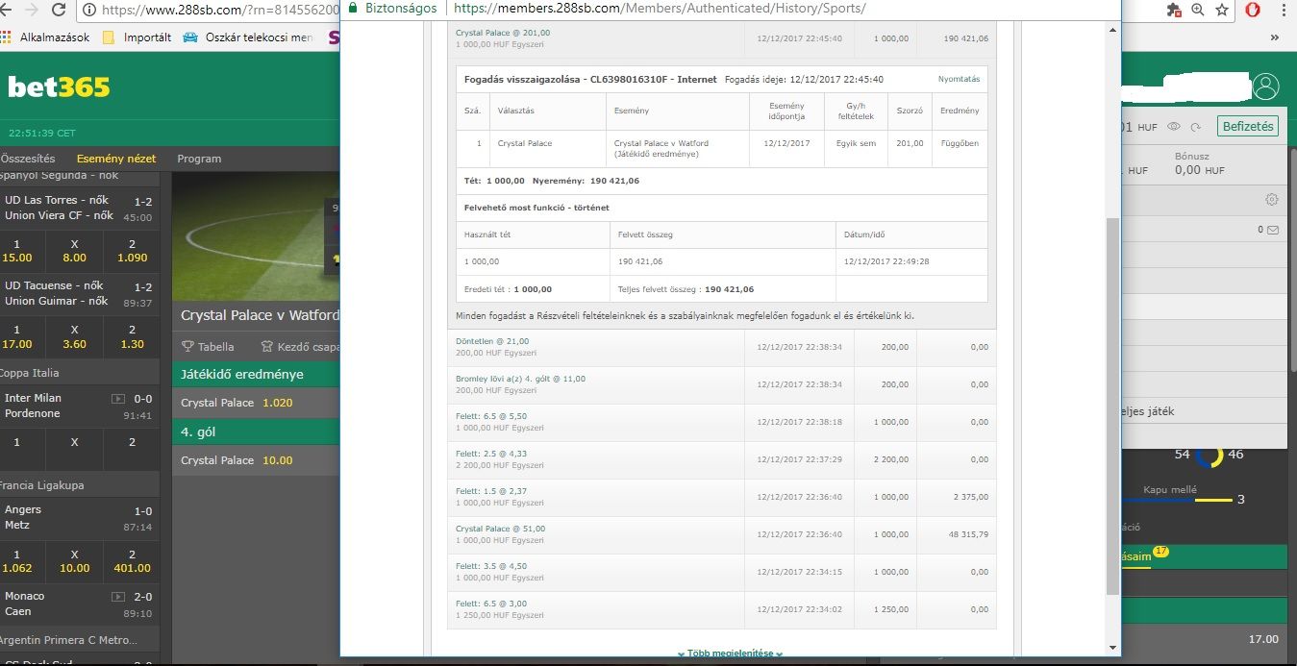Screen dimensions: 1297x666
Task: Refresh the balance with the circular arrow
Action: tap(1196, 126)
